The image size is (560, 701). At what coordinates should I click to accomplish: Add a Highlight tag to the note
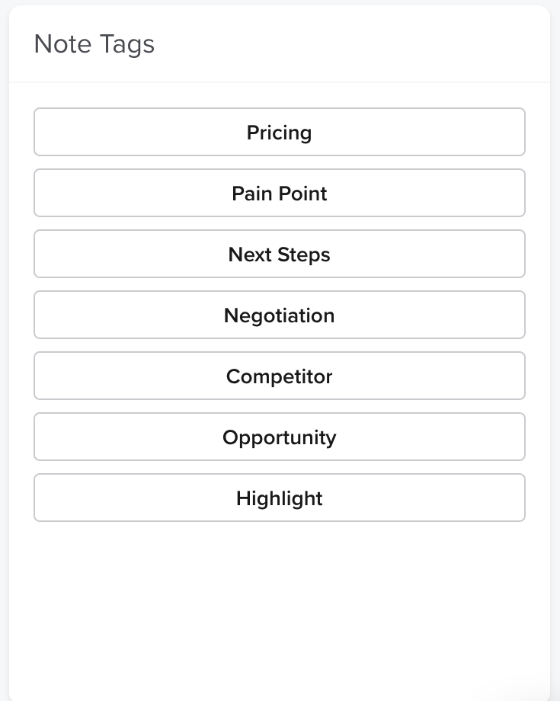pos(280,498)
